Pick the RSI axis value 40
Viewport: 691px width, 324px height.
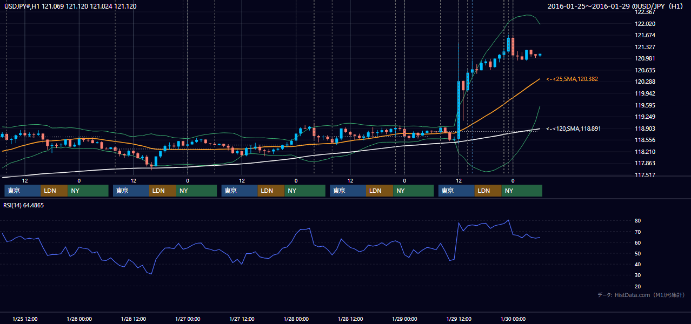[638, 264]
